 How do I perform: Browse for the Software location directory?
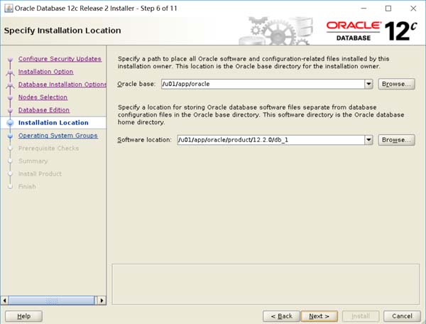396,140
